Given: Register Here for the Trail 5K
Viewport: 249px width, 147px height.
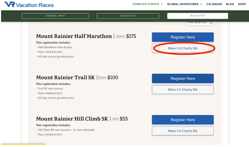Looking at the screenshot, I should coord(183,79).
